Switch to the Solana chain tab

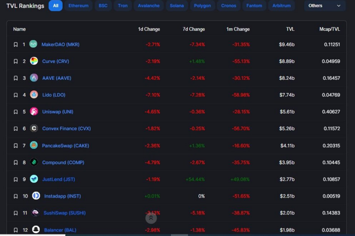(177, 6)
